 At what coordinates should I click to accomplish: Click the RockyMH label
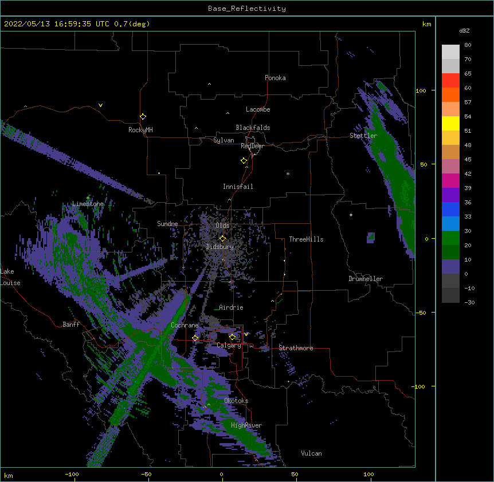pos(140,129)
